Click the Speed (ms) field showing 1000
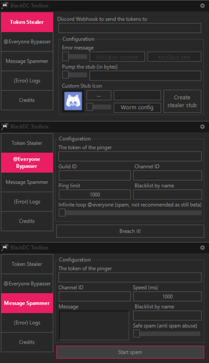The image size is (209, 363). [167, 296]
